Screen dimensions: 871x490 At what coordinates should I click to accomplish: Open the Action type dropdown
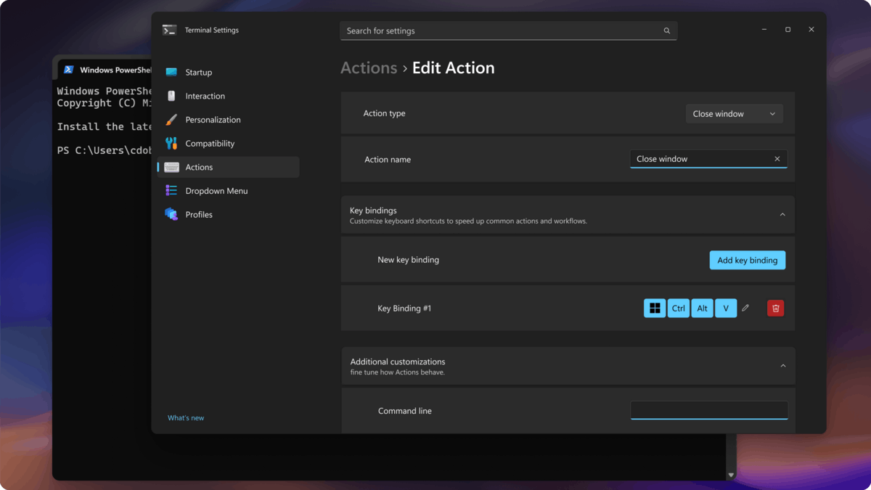[734, 114]
